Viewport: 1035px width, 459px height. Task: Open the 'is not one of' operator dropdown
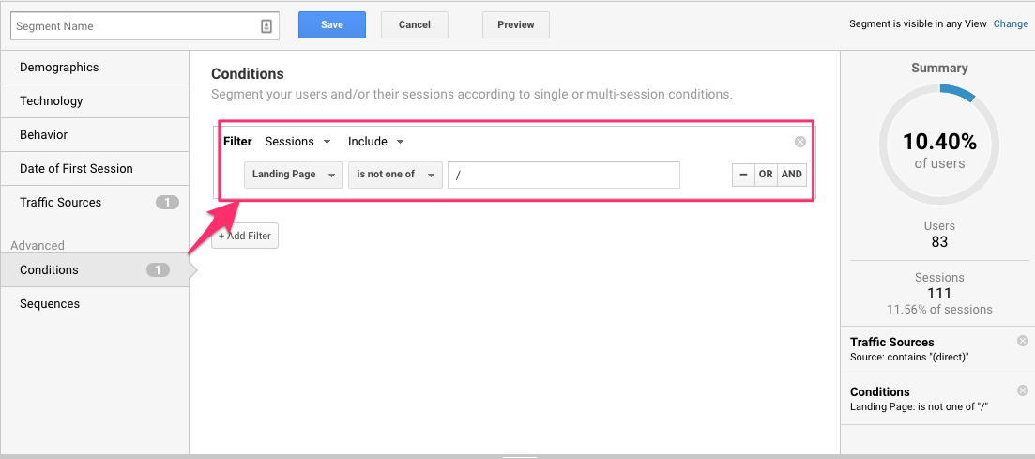coord(394,175)
